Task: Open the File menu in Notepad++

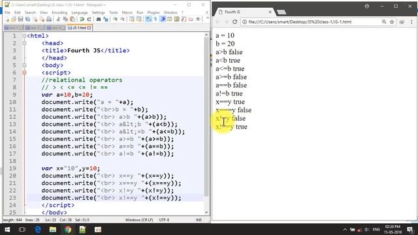Action: (x=7, y=12)
